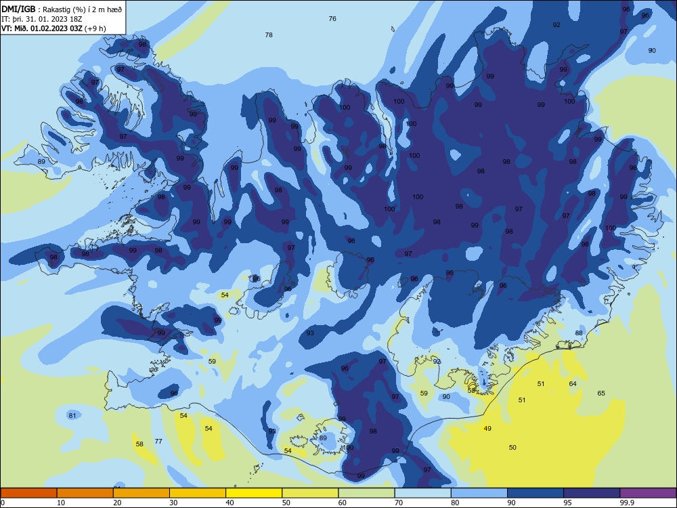Click the initial time line 'IT: þri. 31. 01. 2023 18Z'
The image size is (677, 508).
[x=41, y=19]
